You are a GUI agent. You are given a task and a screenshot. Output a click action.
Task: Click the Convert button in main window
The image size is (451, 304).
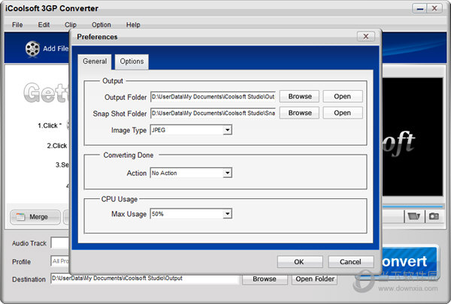pyautogui.click(x=409, y=261)
